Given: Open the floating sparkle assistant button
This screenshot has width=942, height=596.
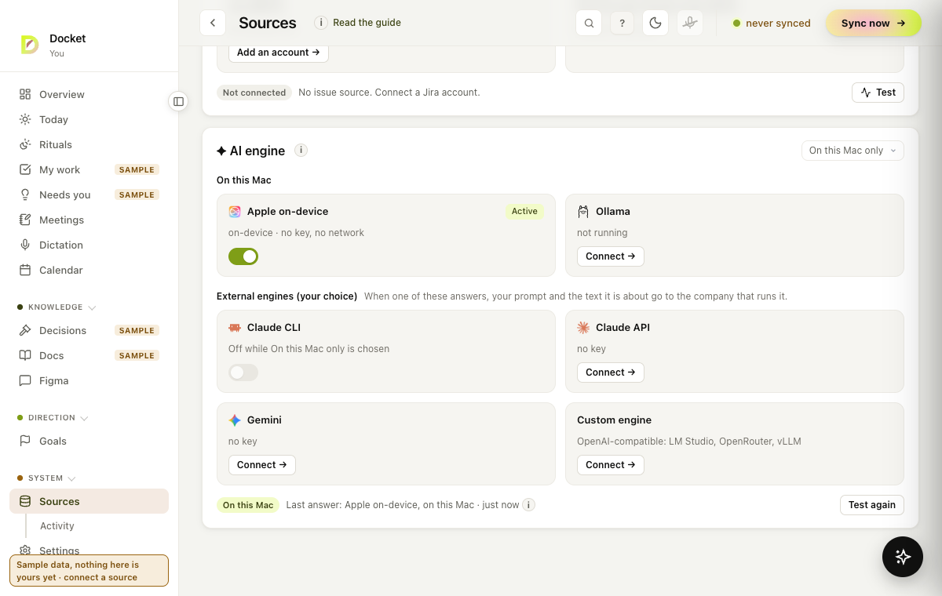Looking at the screenshot, I should click(903, 557).
